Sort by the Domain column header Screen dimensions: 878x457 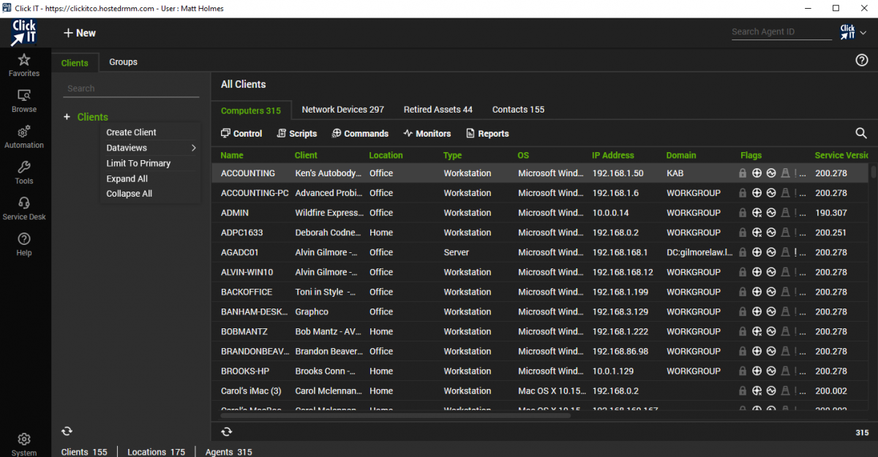(x=681, y=155)
